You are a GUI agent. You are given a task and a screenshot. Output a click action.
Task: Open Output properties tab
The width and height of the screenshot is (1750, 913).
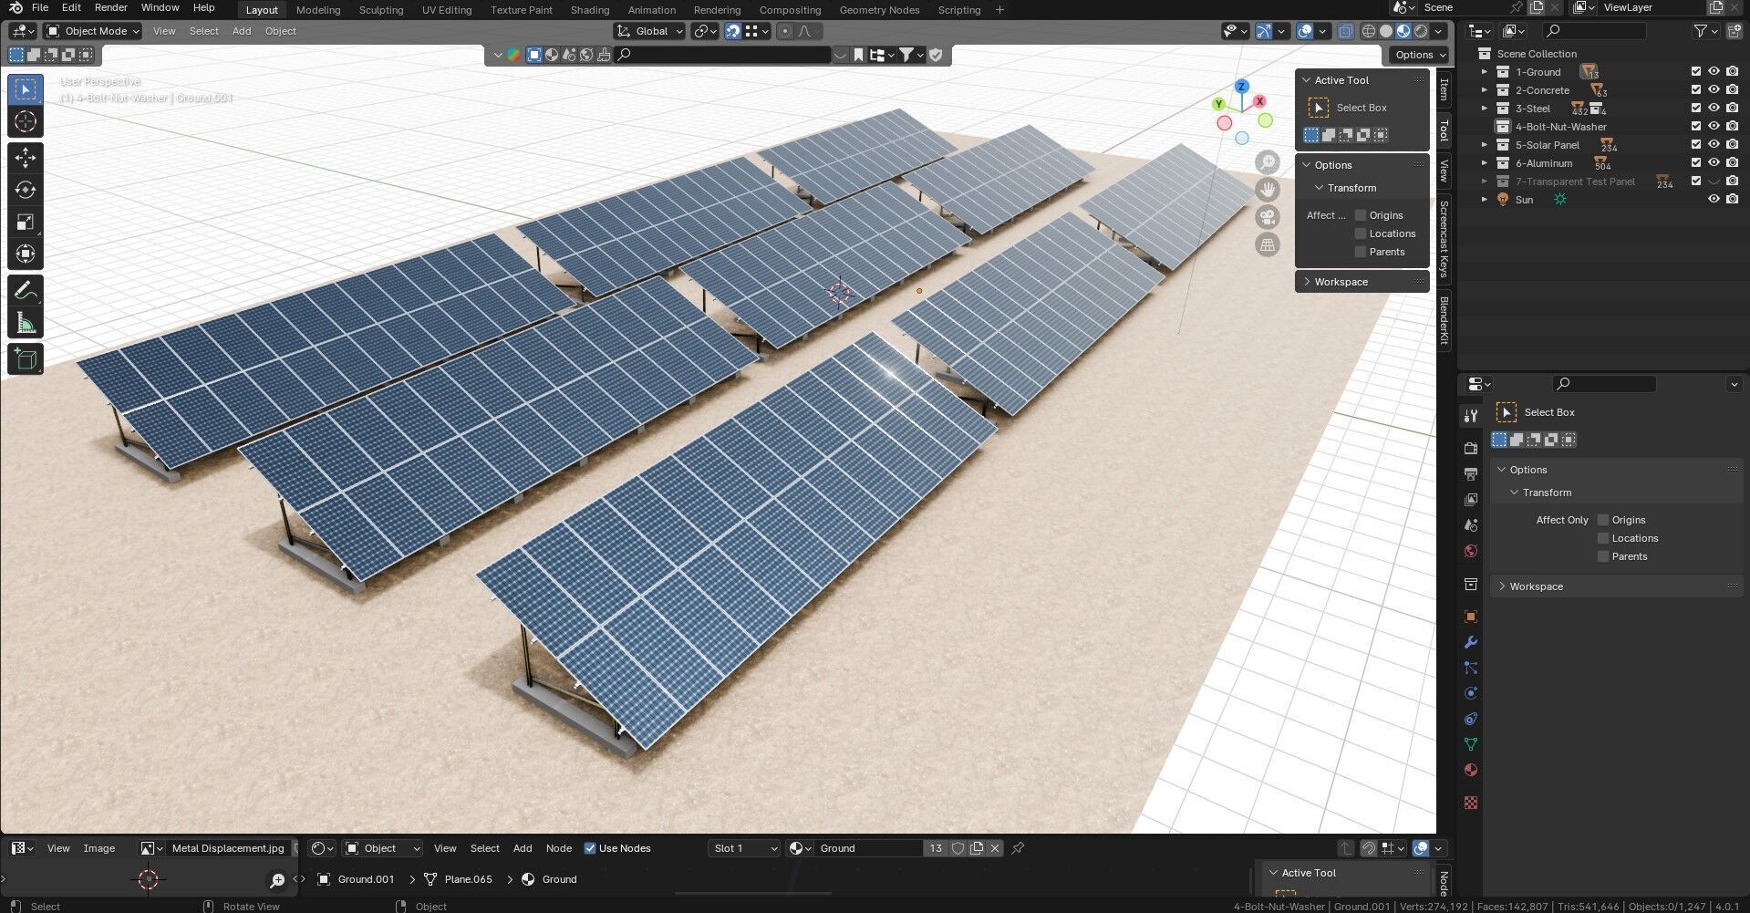coord(1470,474)
